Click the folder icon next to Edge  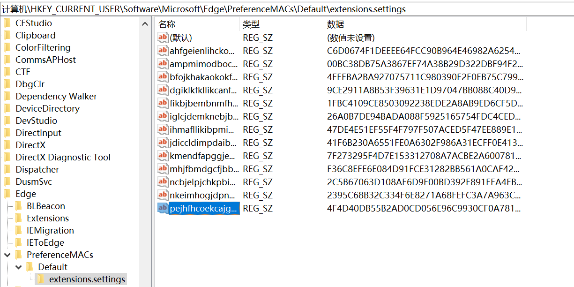click(x=7, y=194)
